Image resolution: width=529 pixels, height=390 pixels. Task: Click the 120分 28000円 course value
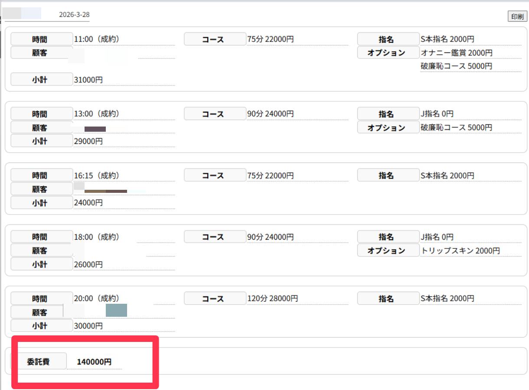[x=272, y=299]
